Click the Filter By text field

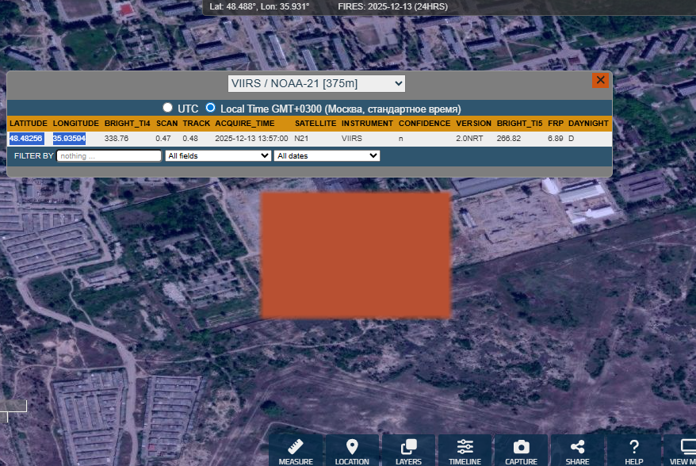[x=109, y=156]
